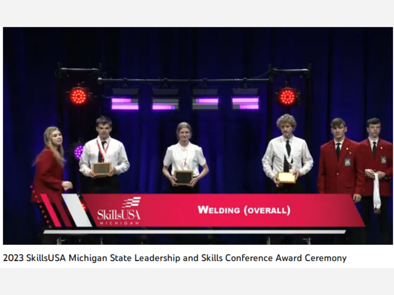Click the emblem patch on nearer red blazer
The height and width of the screenshot is (295, 394).
(x=347, y=162)
